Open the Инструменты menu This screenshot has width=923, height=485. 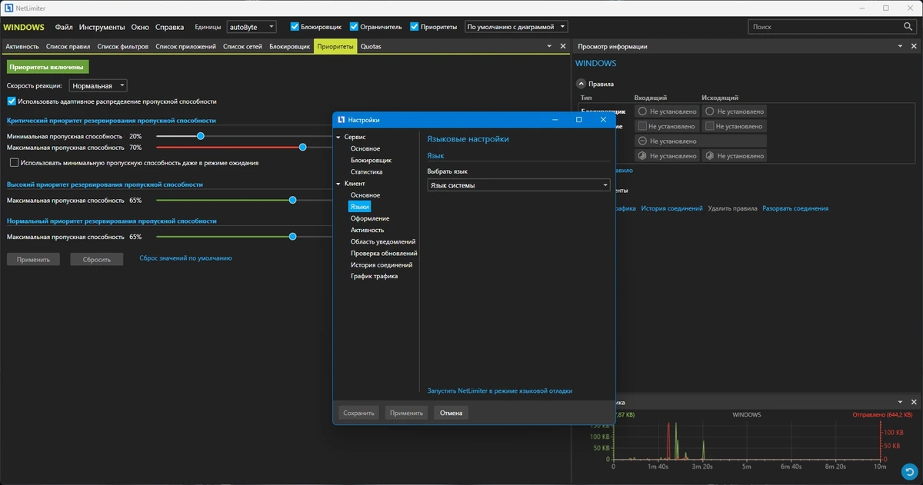click(102, 27)
